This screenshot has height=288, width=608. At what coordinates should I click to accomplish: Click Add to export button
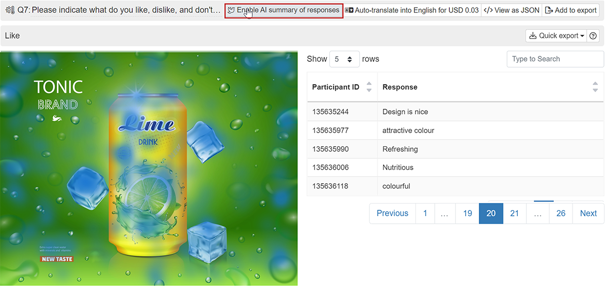tap(571, 10)
